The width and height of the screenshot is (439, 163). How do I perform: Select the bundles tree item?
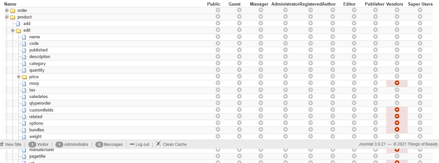(x=37, y=130)
